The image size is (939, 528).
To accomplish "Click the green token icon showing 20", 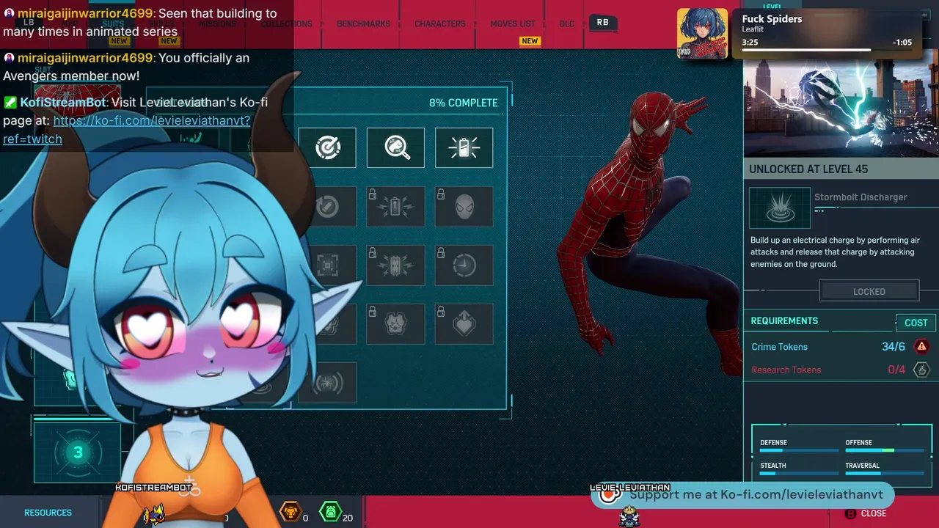I will tap(331, 511).
